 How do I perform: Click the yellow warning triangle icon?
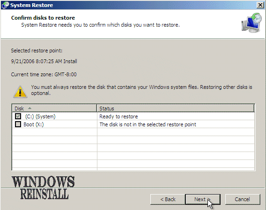tap(20, 92)
